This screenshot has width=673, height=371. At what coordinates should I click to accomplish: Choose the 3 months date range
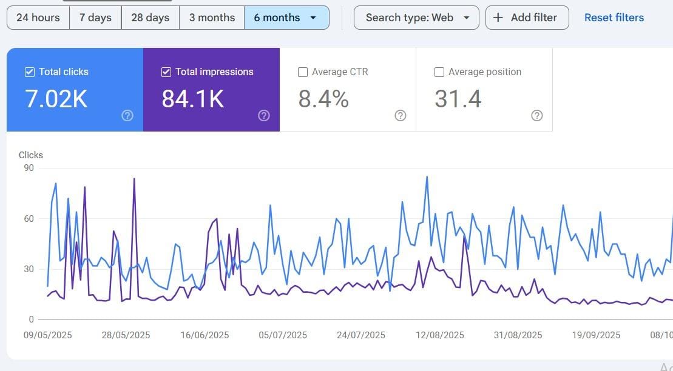pos(212,18)
